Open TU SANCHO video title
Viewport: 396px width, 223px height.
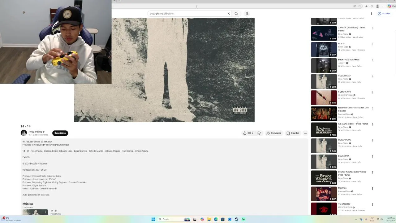pyautogui.click(x=344, y=204)
